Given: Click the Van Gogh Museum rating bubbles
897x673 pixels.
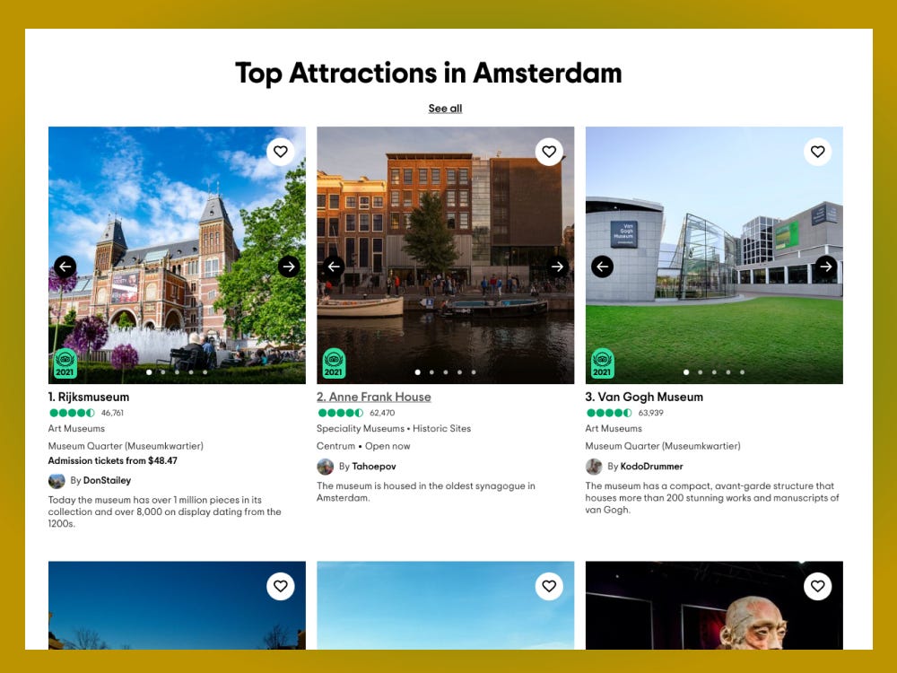Looking at the screenshot, I should tap(609, 413).
